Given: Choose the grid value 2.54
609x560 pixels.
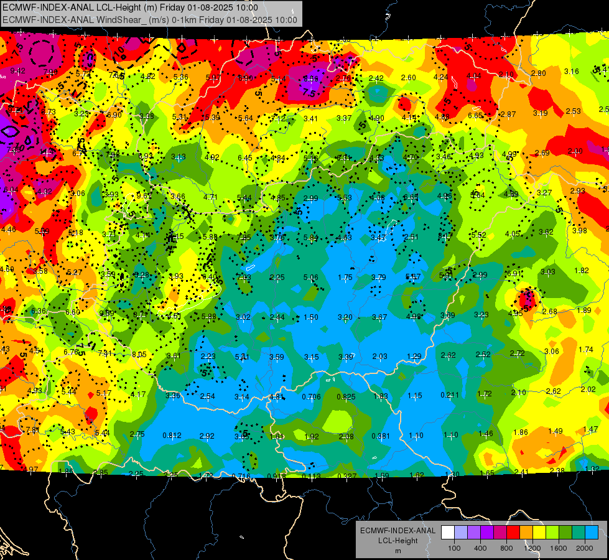Looking at the screenshot, I should [207, 396].
